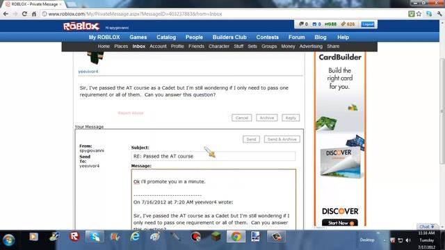Open Paint palette icon in taskbar
Image resolution: width=445 pixels, height=250 pixels.
point(155,237)
